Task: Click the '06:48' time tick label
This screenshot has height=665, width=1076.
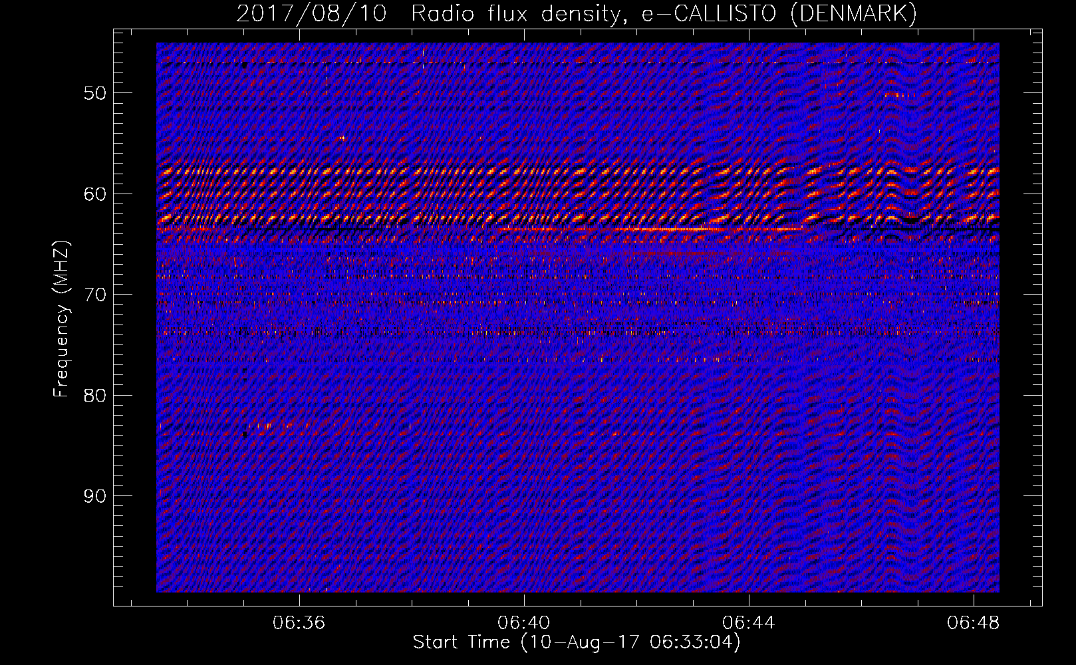Action: [x=974, y=623]
